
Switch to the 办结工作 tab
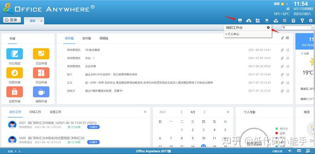point(35,112)
